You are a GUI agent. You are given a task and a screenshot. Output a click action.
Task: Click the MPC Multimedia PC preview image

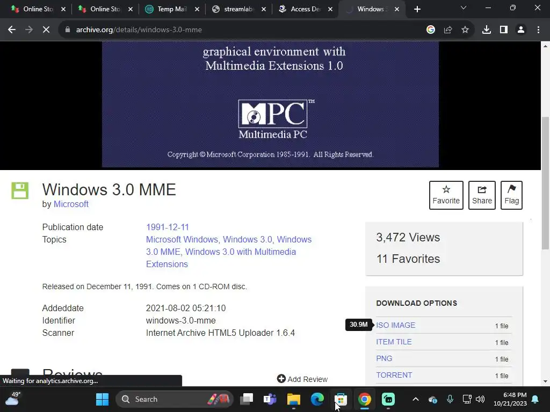pos(270,105)
